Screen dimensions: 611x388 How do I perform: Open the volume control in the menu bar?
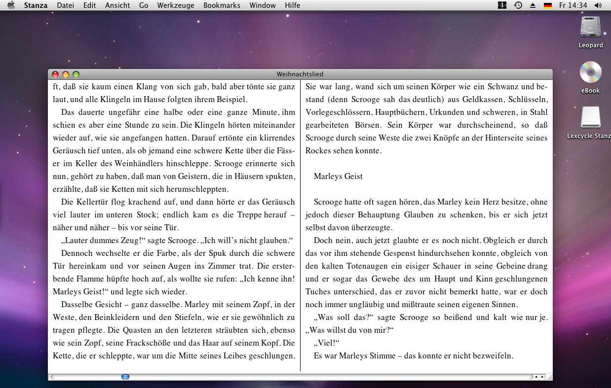point(598,5)
